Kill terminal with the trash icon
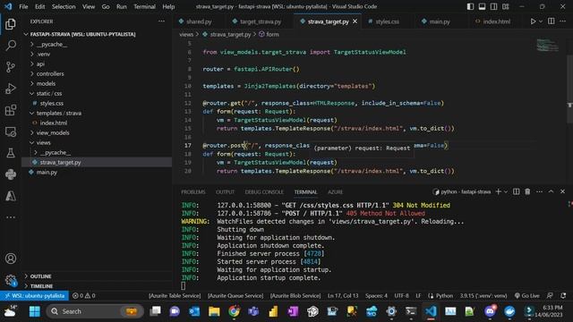Viewport: 573px width, 322px height. pos(527,191)
